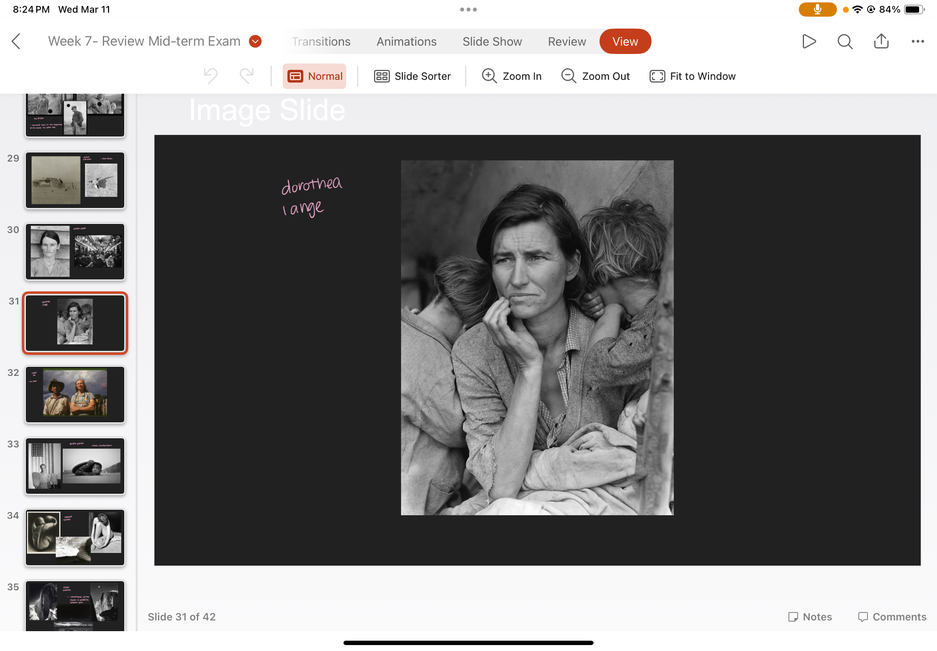Undo the last action
The image size is (937, 651).
pyautogui.click(x=210, y=76)
